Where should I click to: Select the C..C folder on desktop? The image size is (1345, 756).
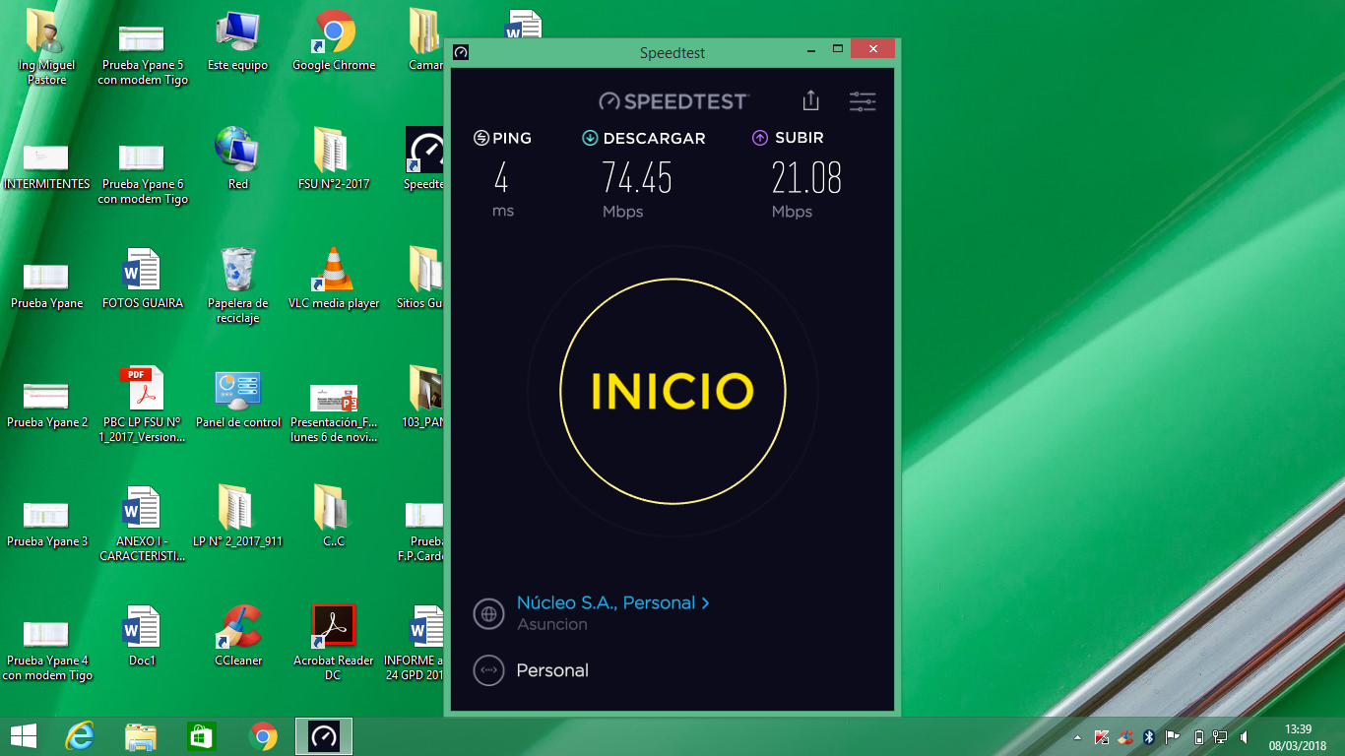pyautogui.click(x=334, y=517)
